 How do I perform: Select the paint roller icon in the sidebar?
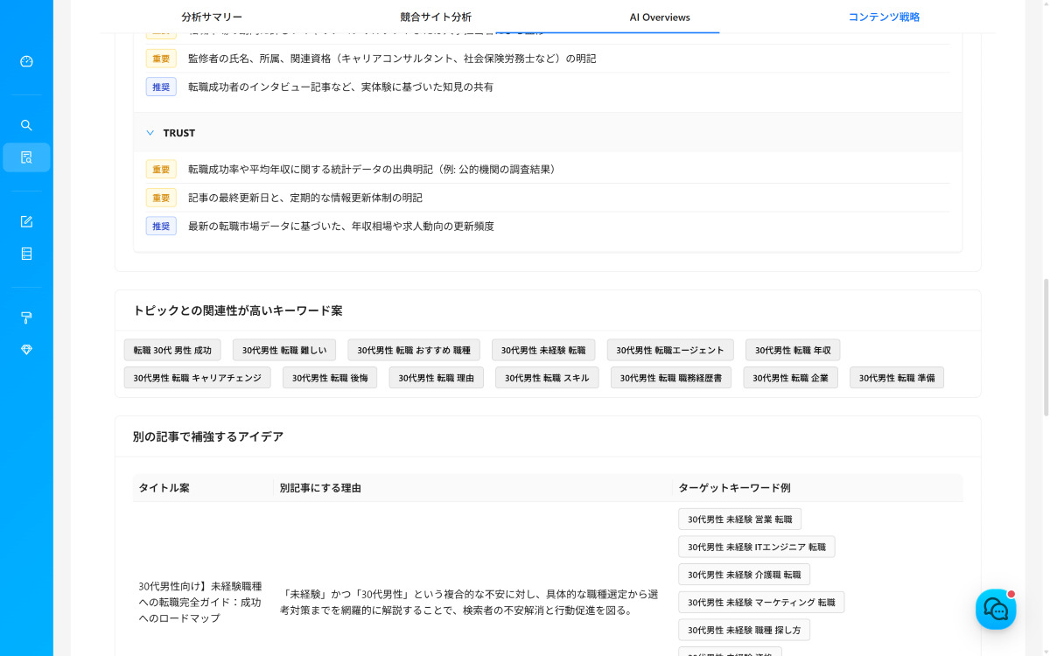coord(26,318)
